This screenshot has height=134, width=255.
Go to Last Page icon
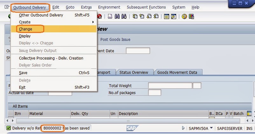point(156,16)
